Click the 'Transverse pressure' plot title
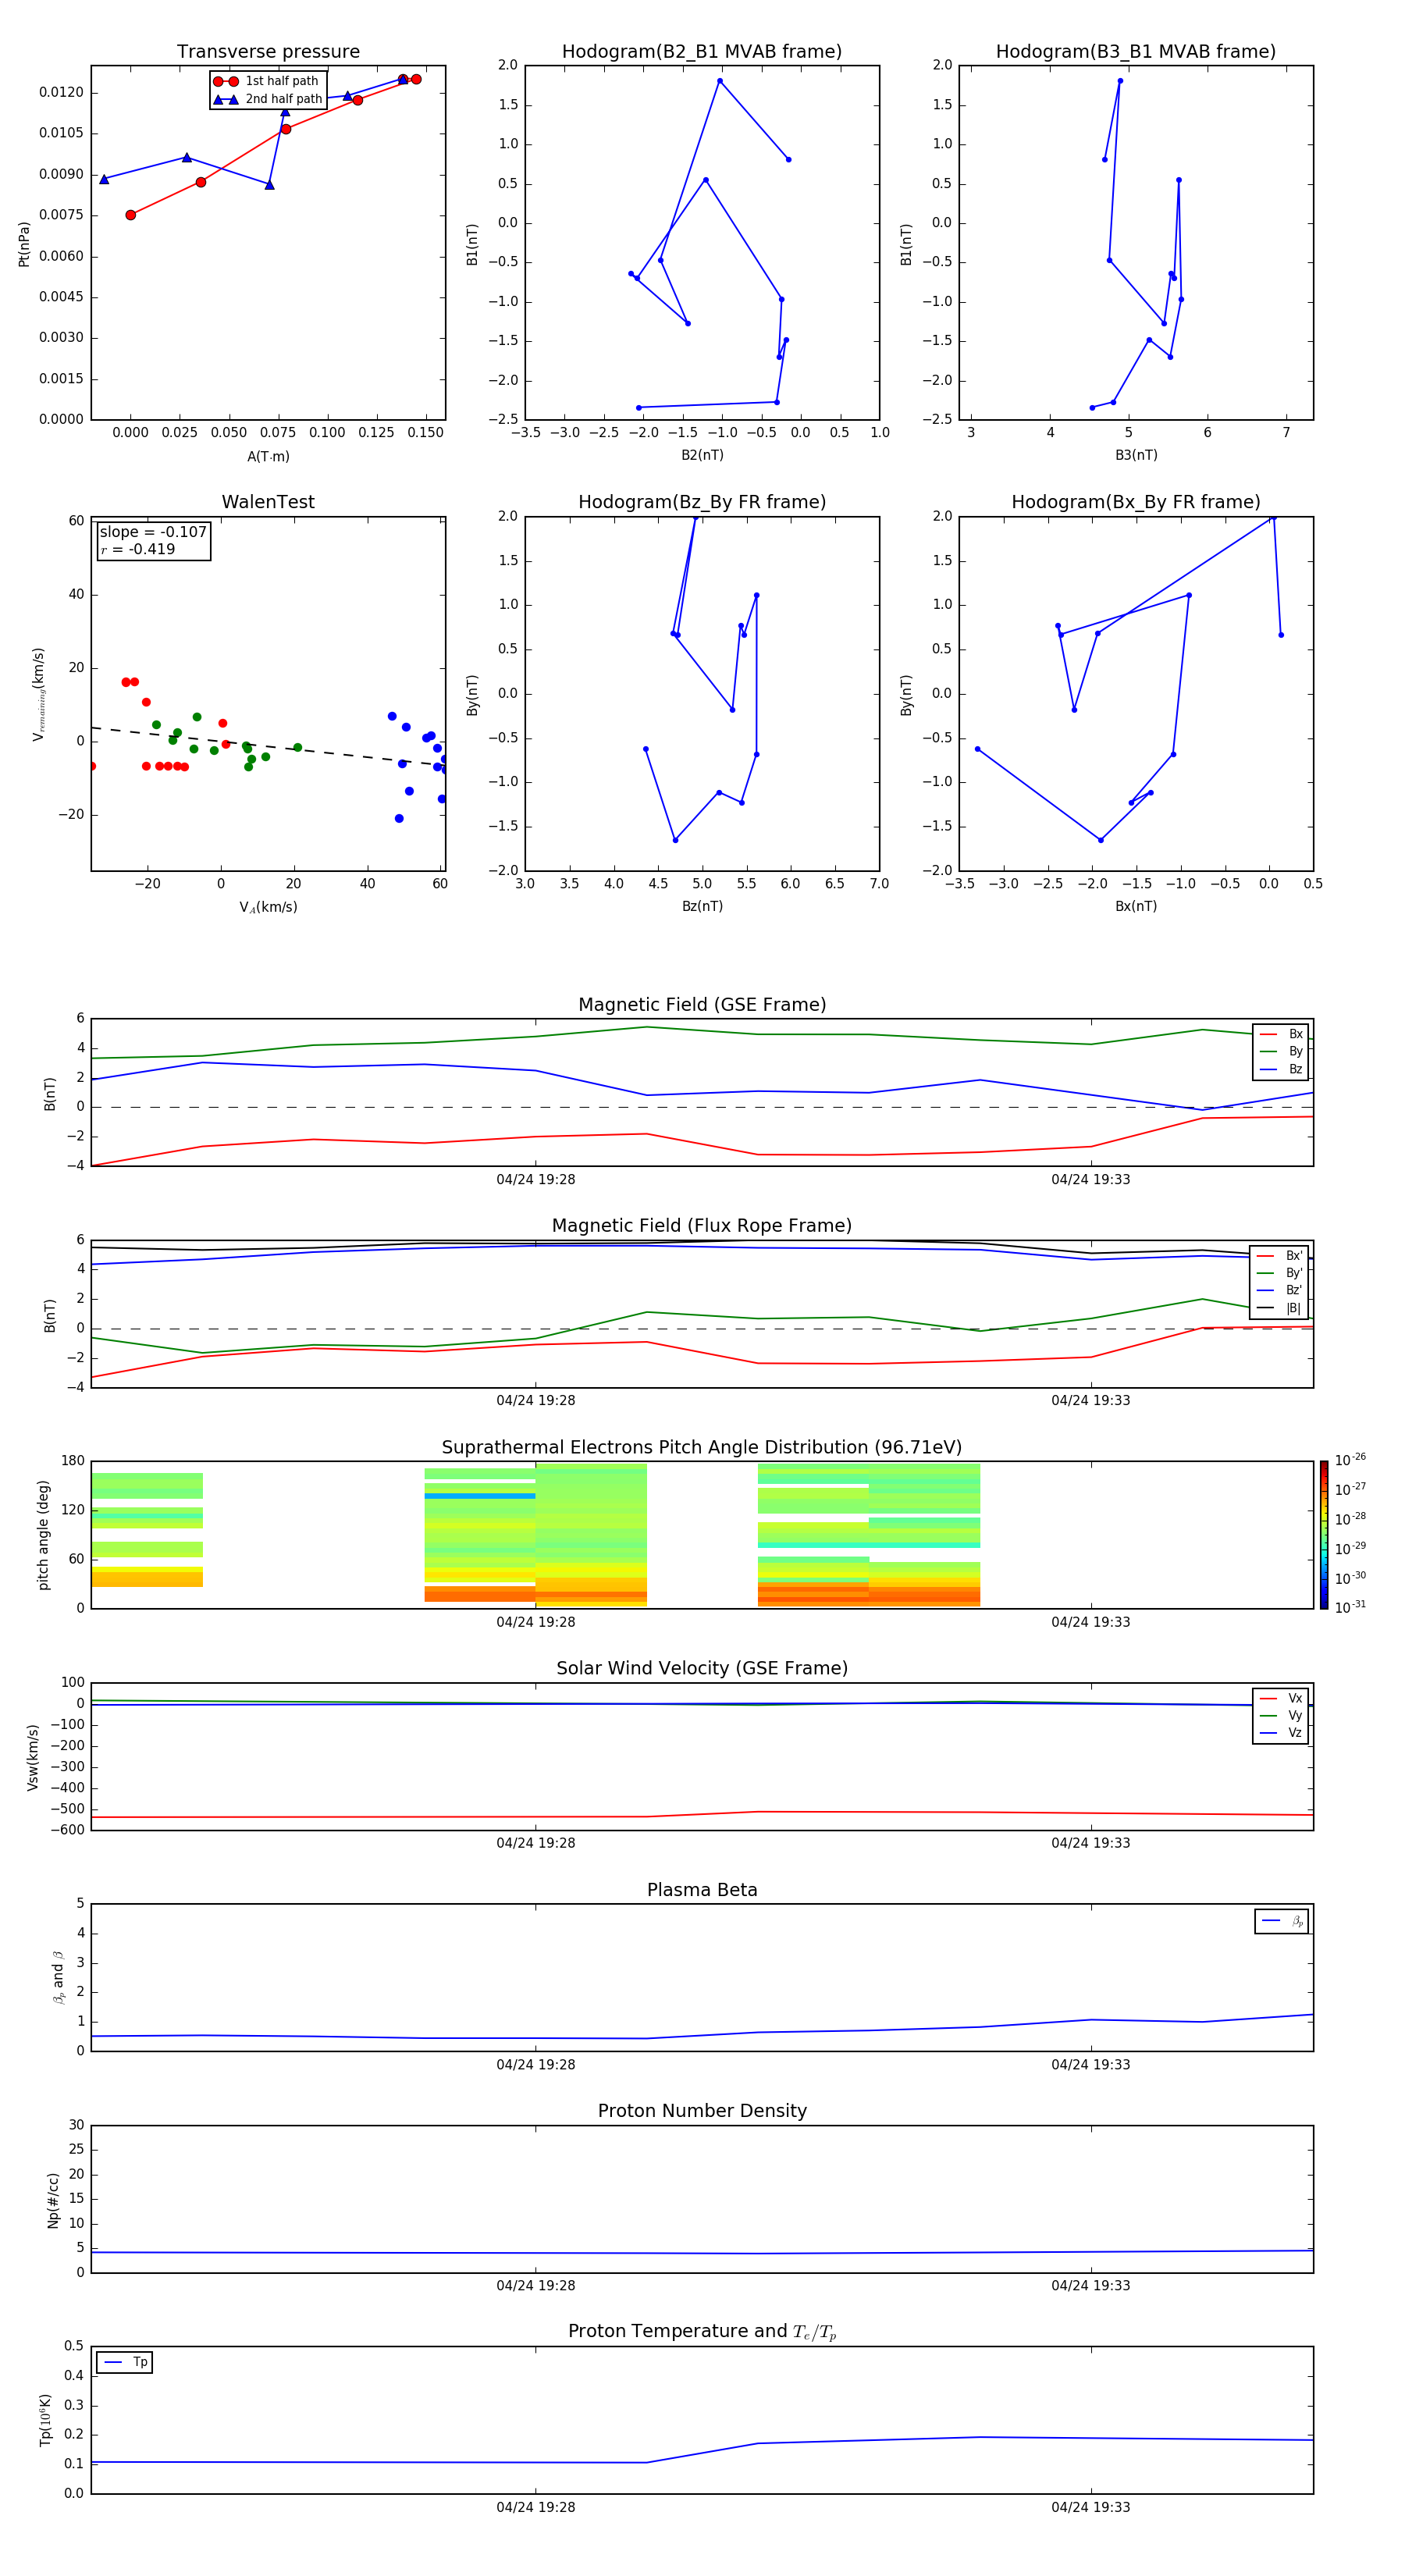Viewport: 1405px width, 2576px height. (268, 52)
